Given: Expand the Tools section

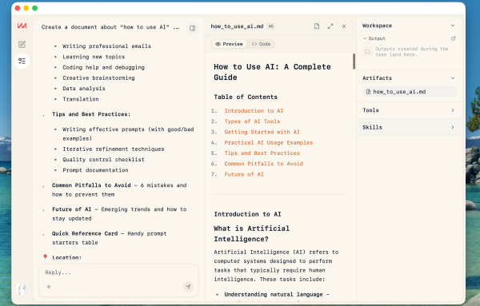Looking at the screenshot, I should point(410,110).
